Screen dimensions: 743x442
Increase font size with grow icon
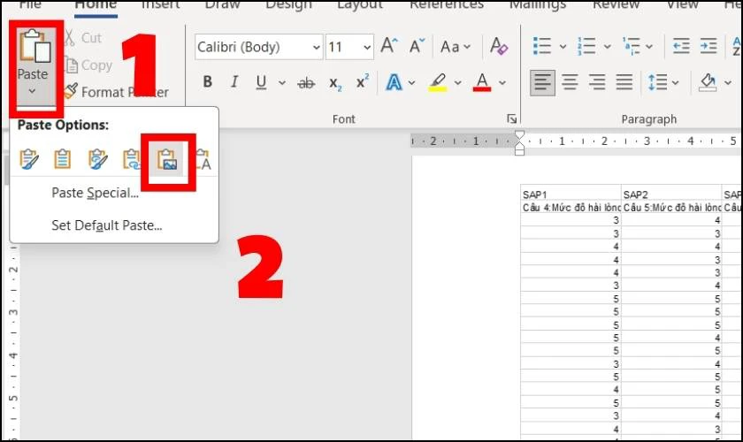point(389,46)
